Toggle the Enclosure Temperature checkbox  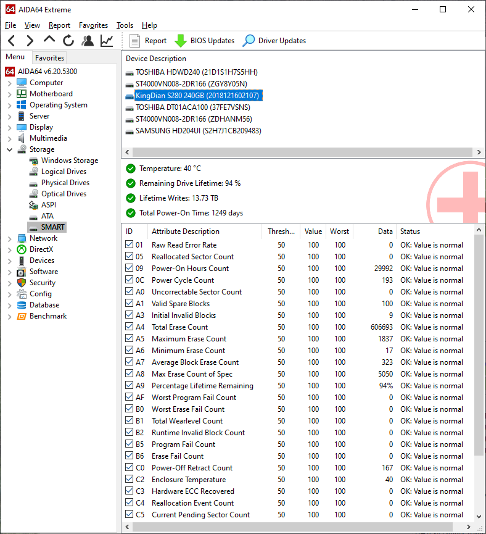pyautogui.click(x=130, y=479)
